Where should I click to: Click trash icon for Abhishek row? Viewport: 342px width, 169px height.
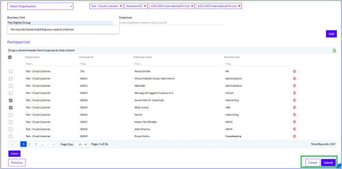(x=294, y=86)
